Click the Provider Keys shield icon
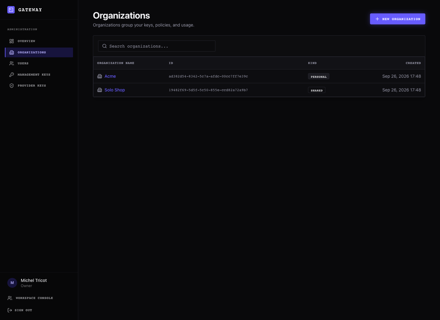This screenshot has width=440, height=320. 12,86
